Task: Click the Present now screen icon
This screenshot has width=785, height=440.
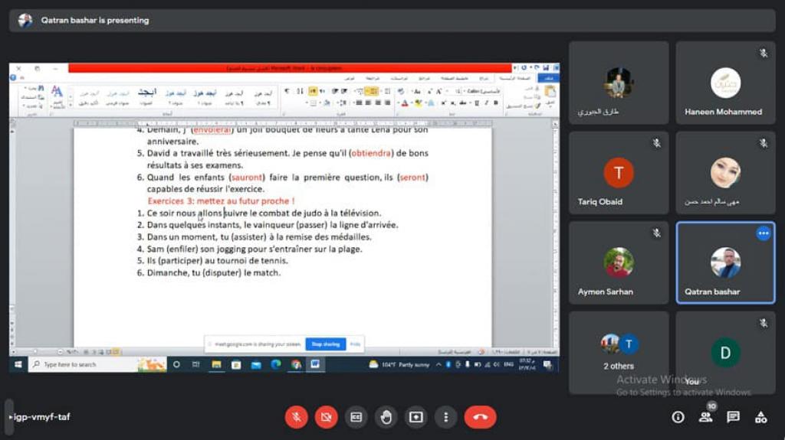Action: pos(415,417)
